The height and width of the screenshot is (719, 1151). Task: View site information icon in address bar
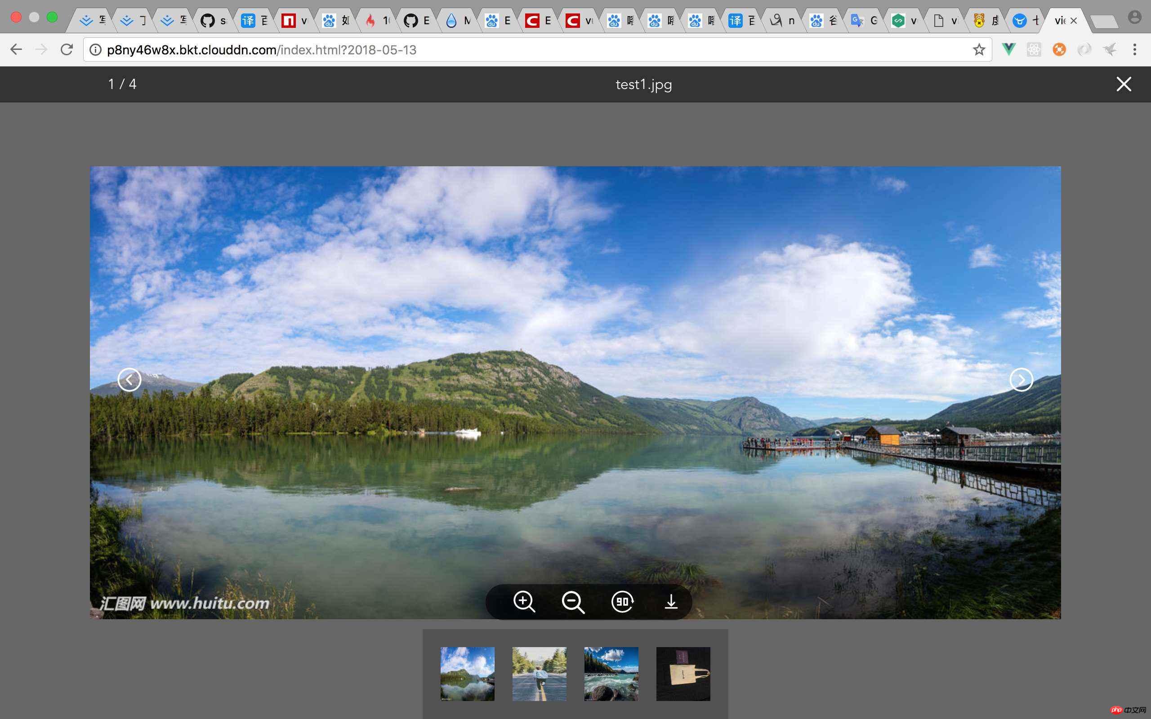coord(96,49)
